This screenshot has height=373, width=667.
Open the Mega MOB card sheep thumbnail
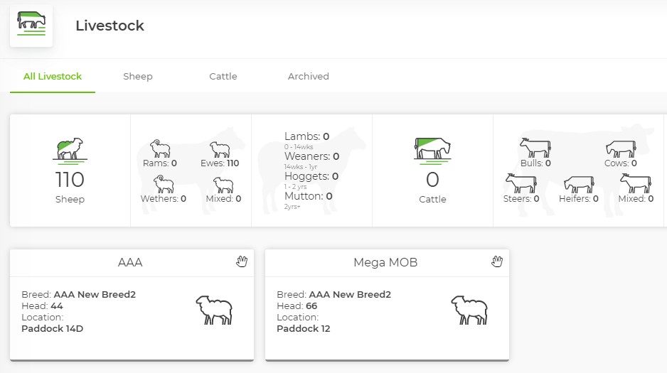[x=469, y=310]
